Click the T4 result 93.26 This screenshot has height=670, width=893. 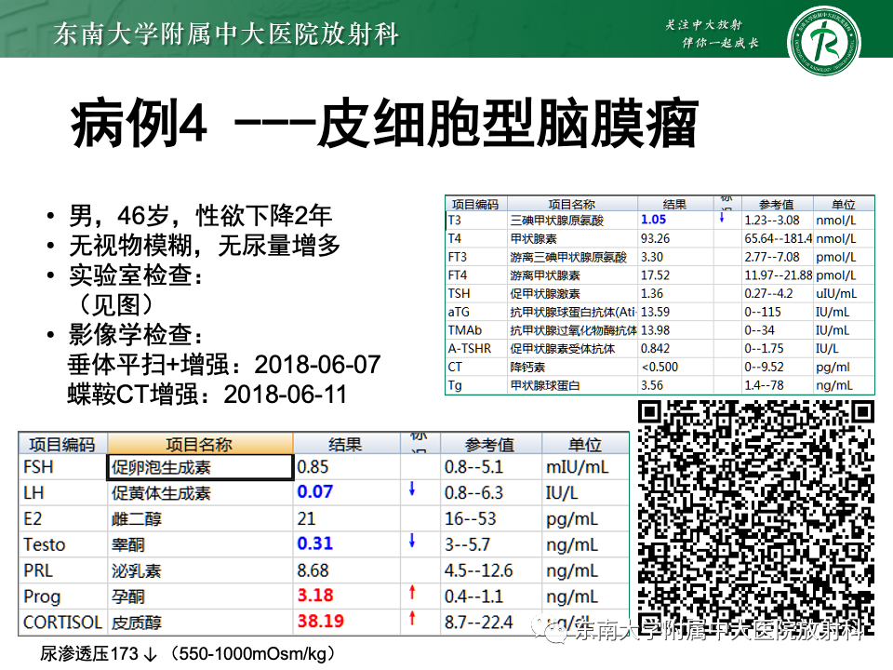[x=656, y=238]
